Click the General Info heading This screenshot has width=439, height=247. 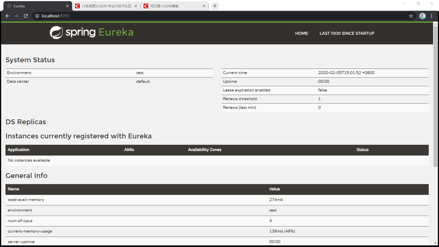coord(26,176)
